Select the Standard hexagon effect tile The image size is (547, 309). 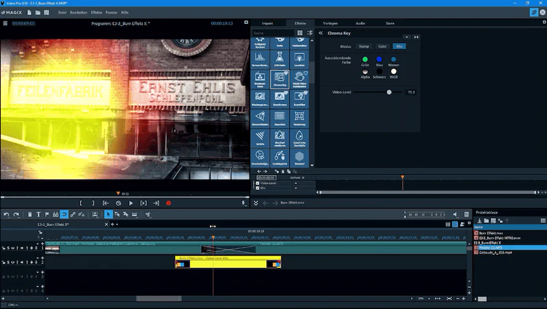click(299, 158)
